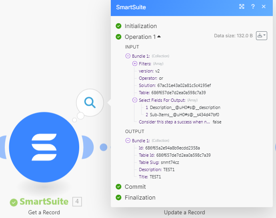Click the Get a Record label
The image size is (276, 218).
pos(44,212)
